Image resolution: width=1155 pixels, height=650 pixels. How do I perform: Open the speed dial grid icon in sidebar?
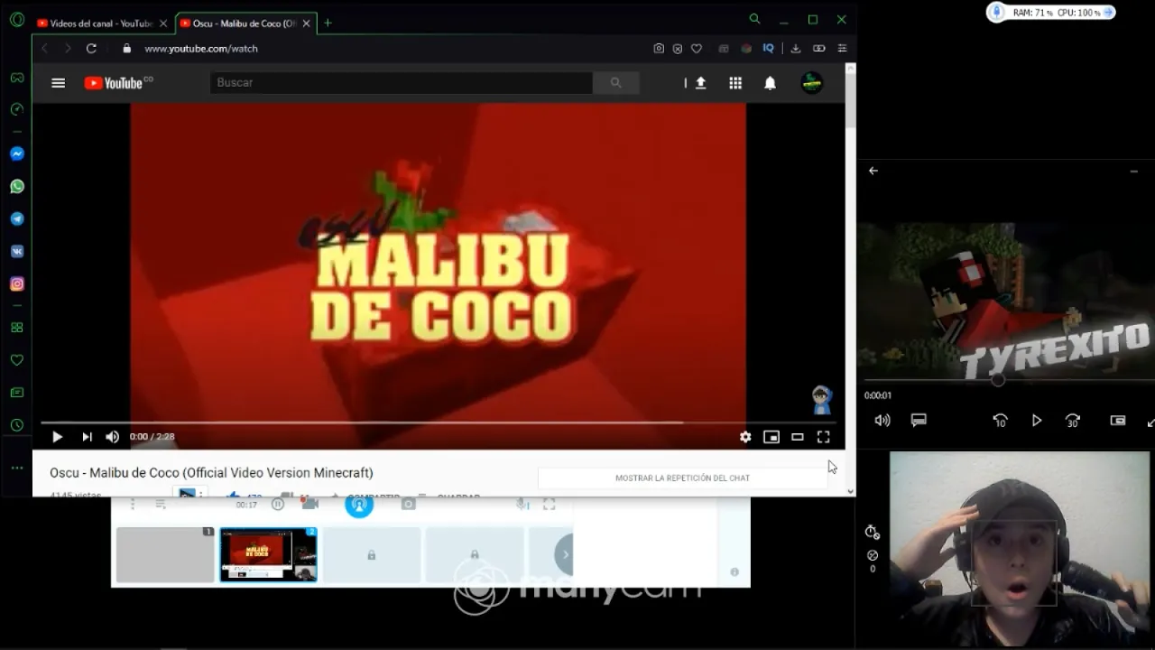[x=17, y=328]
